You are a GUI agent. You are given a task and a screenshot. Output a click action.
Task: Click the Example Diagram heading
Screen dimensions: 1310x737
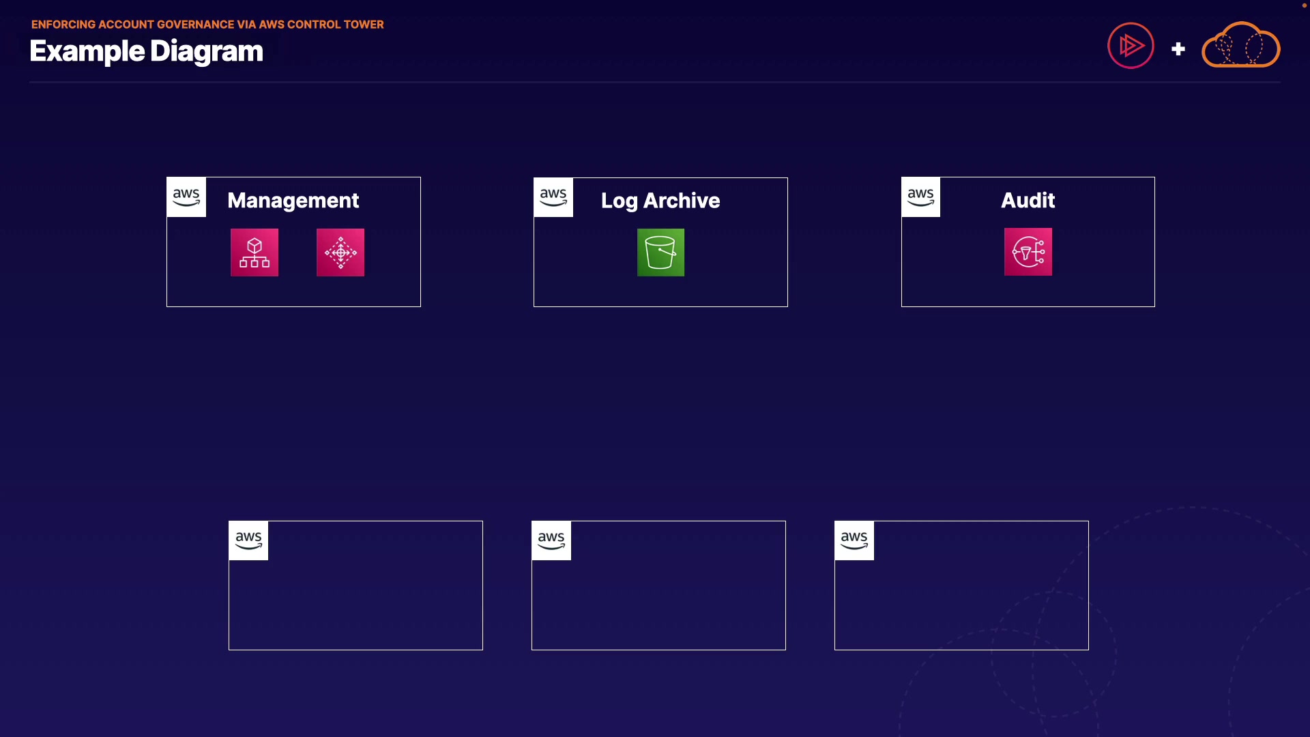[x=146, y=51]
